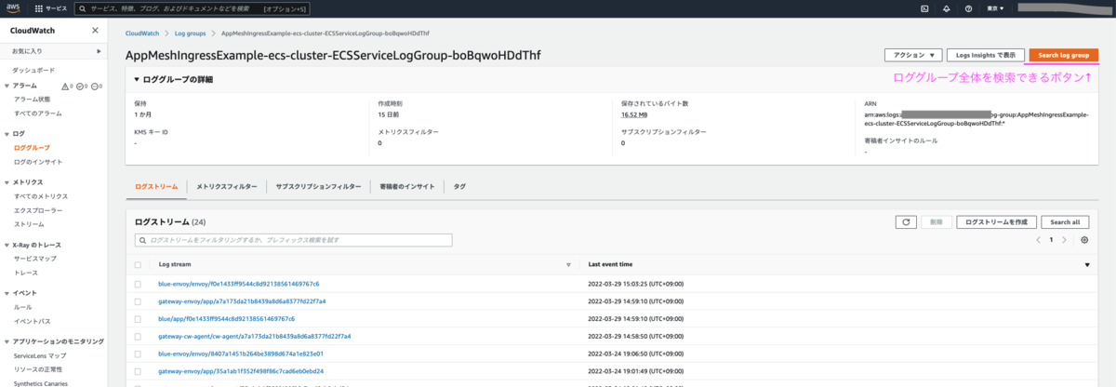Switch to the タグ tab
The width and height of the screenshot is (1116, 387).
coord(459,187)
